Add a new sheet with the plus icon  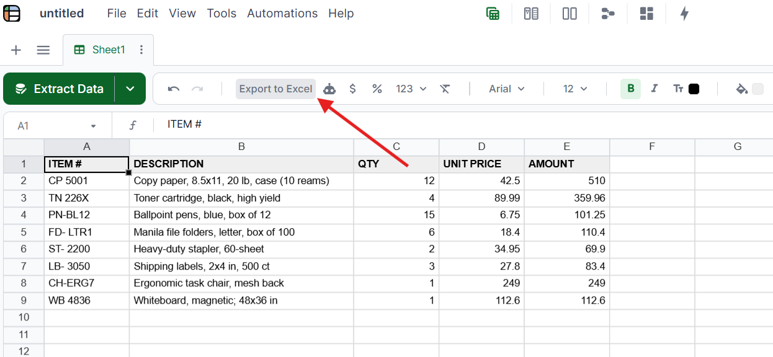point(16,50)
